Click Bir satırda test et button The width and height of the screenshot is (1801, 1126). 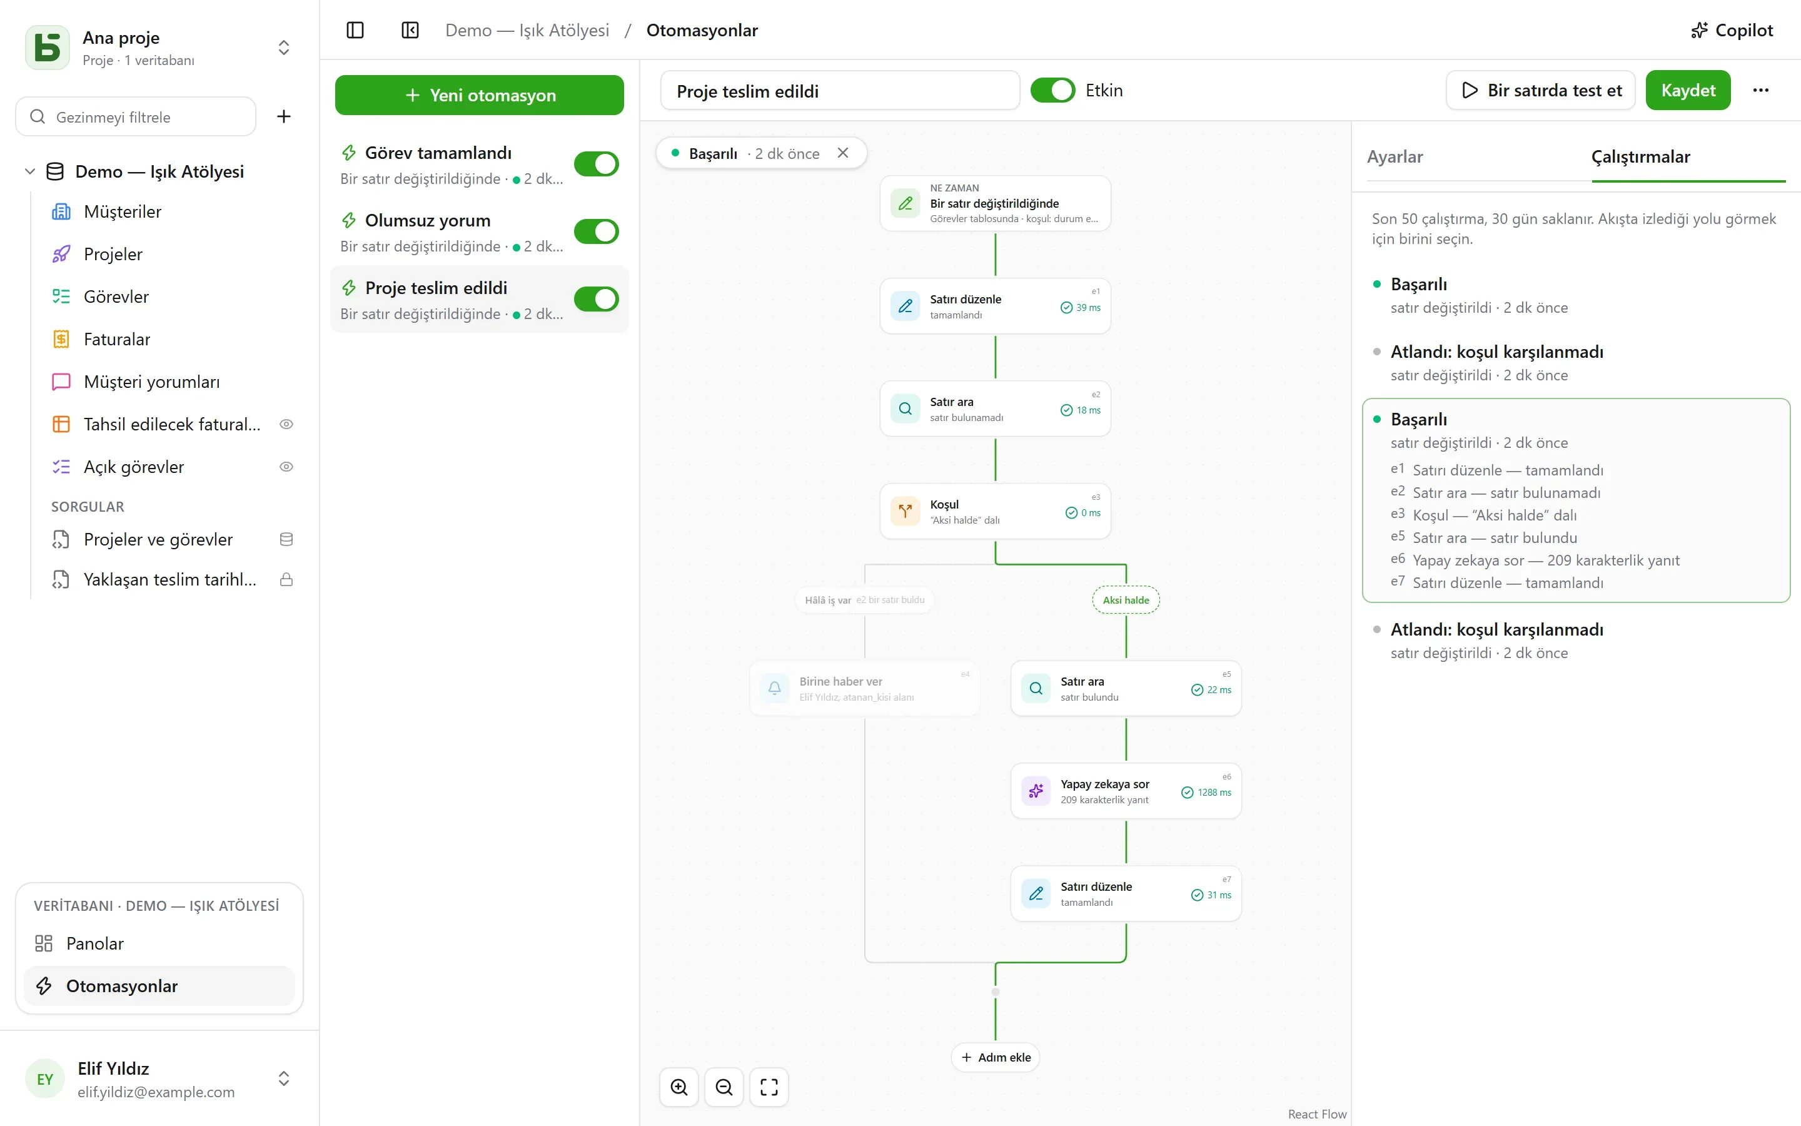pyautogui.click(x=1540, y=90)
